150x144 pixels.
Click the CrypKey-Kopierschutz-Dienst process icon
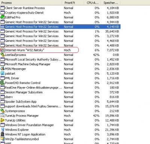tap(2, 13)
